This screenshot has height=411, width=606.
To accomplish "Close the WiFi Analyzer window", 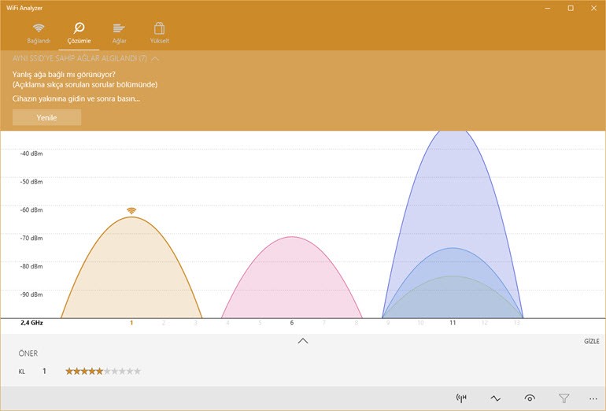I will 593,8.
